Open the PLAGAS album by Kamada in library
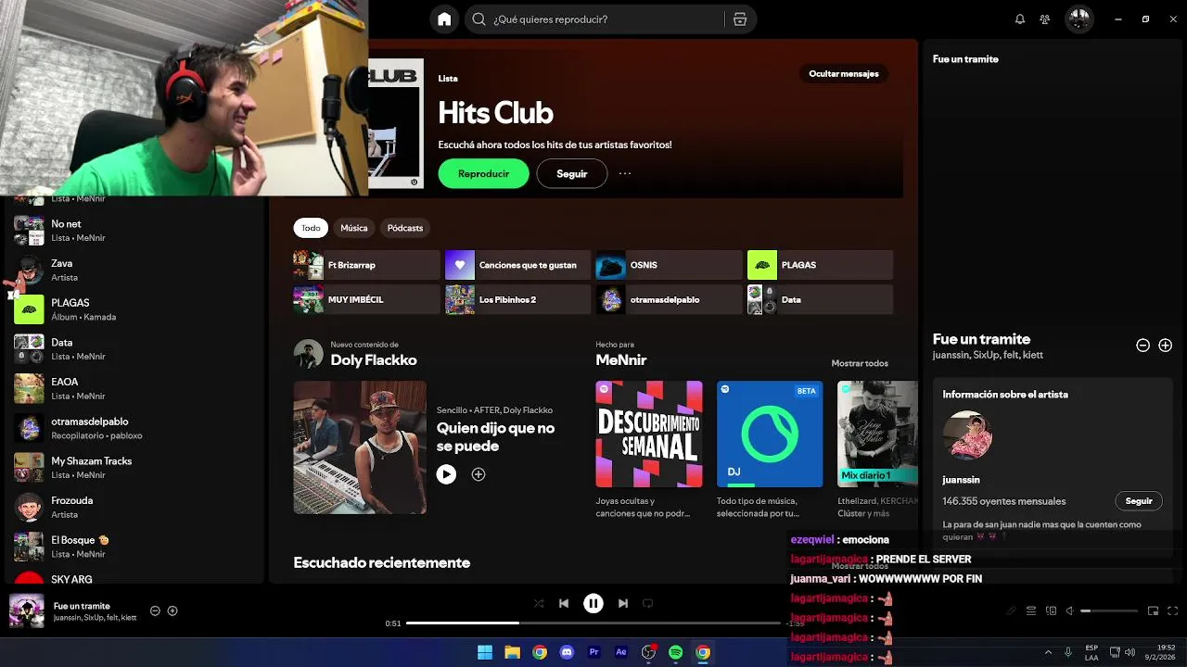Image resolution: width=1187 pixels, height=667 pixels. pos(134,309)
